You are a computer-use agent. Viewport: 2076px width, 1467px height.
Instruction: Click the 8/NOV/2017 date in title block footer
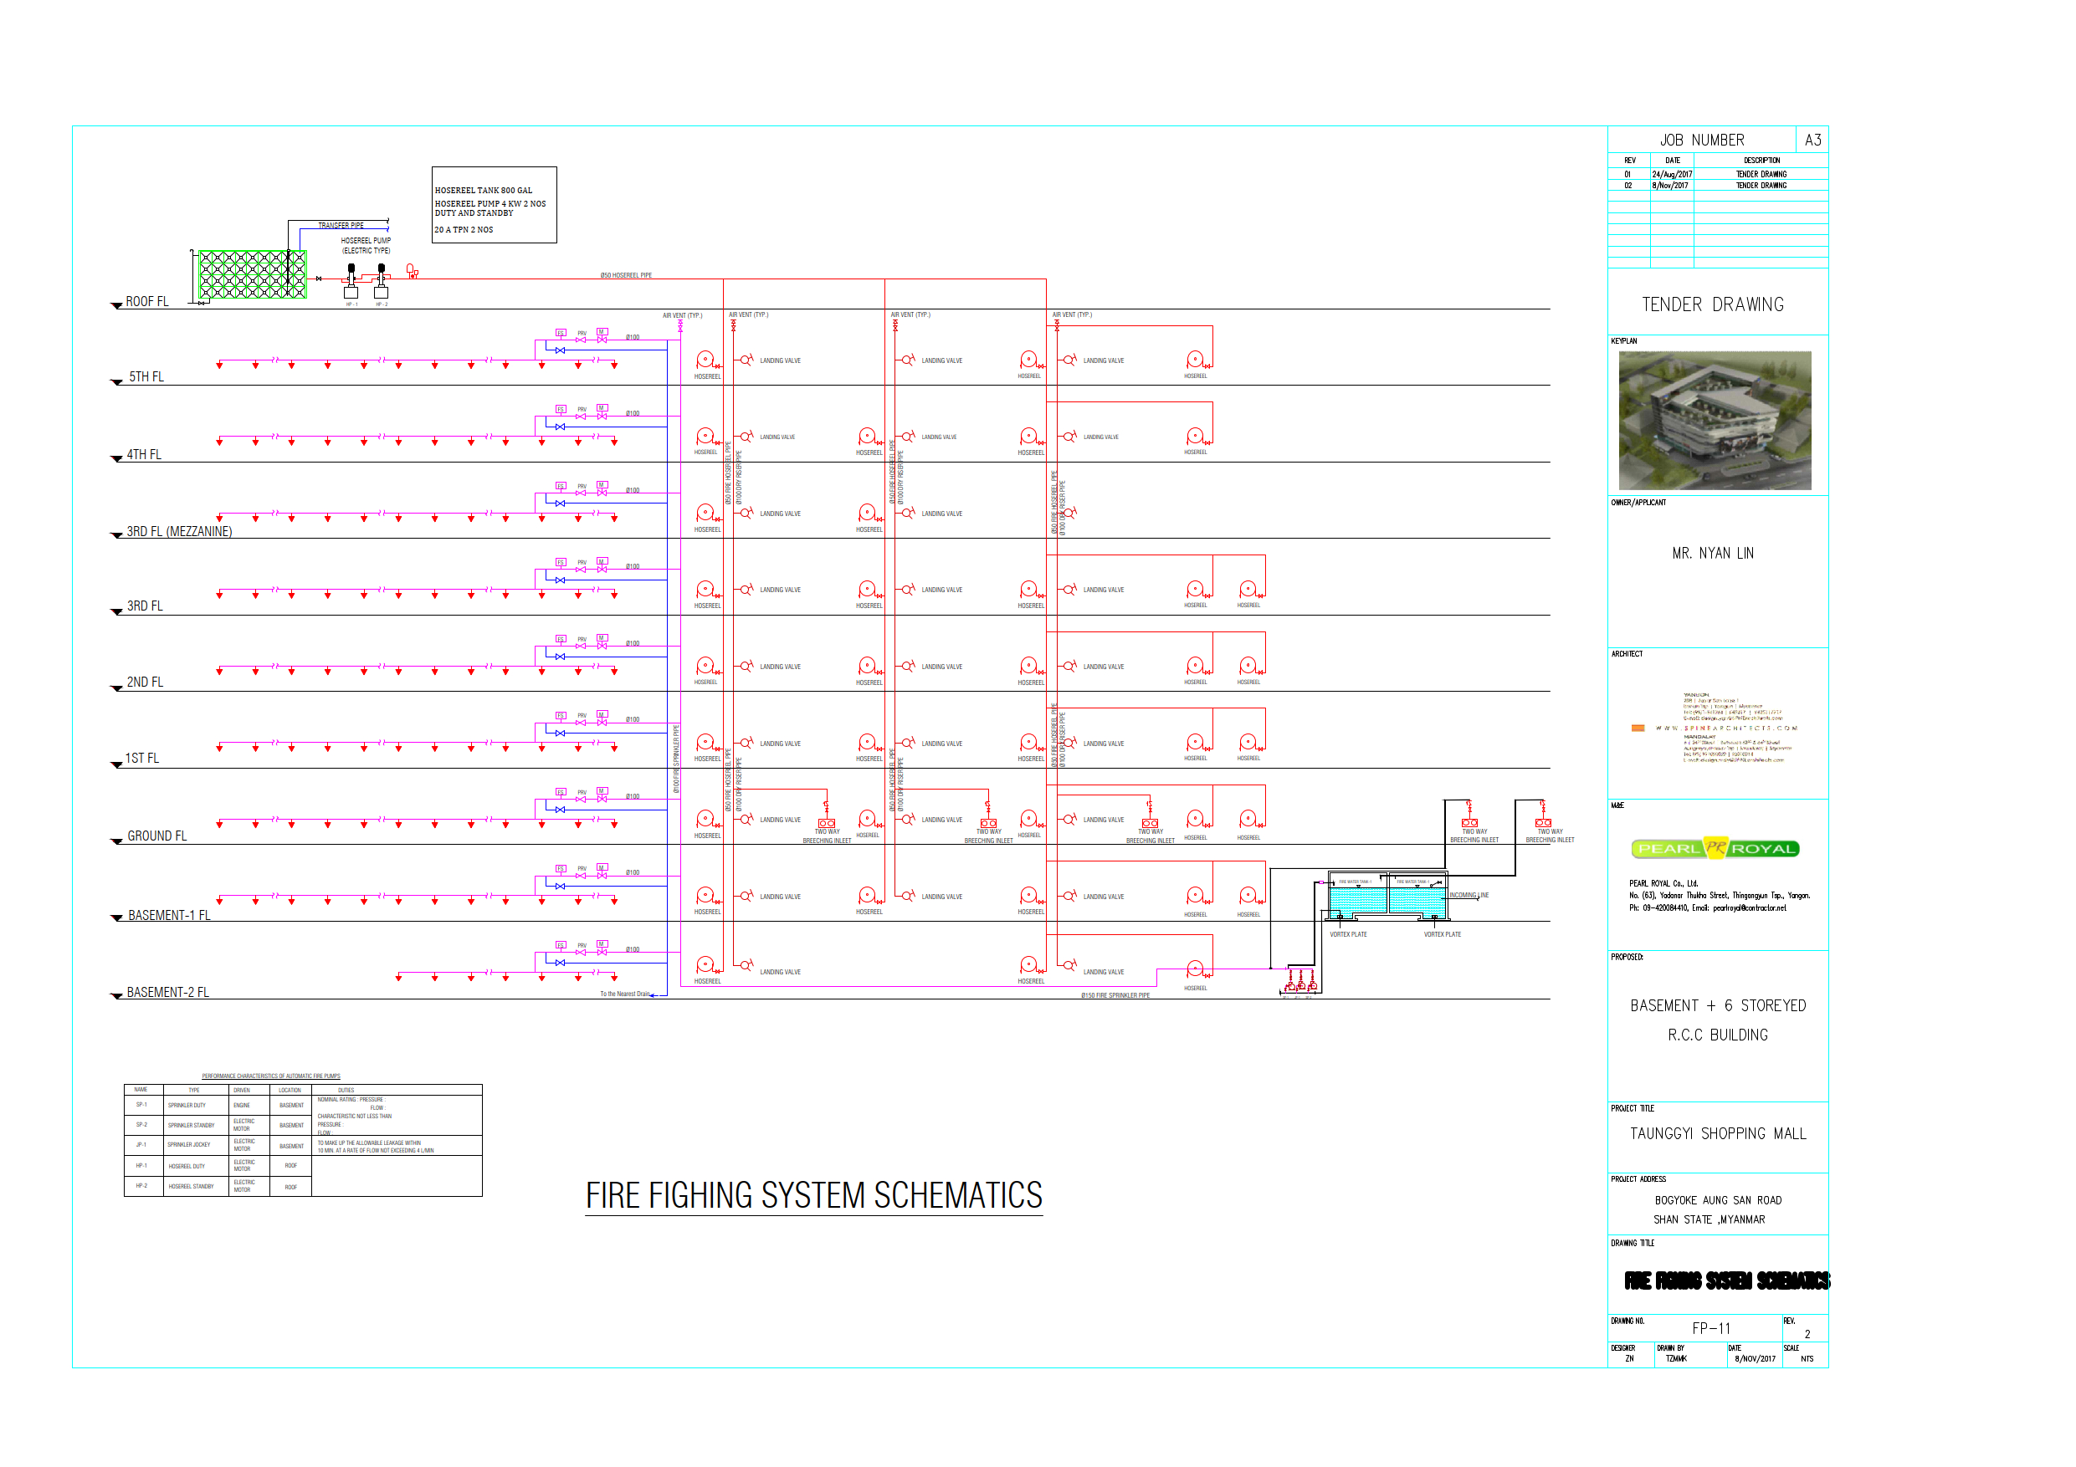click(x=1755, y=1358)
